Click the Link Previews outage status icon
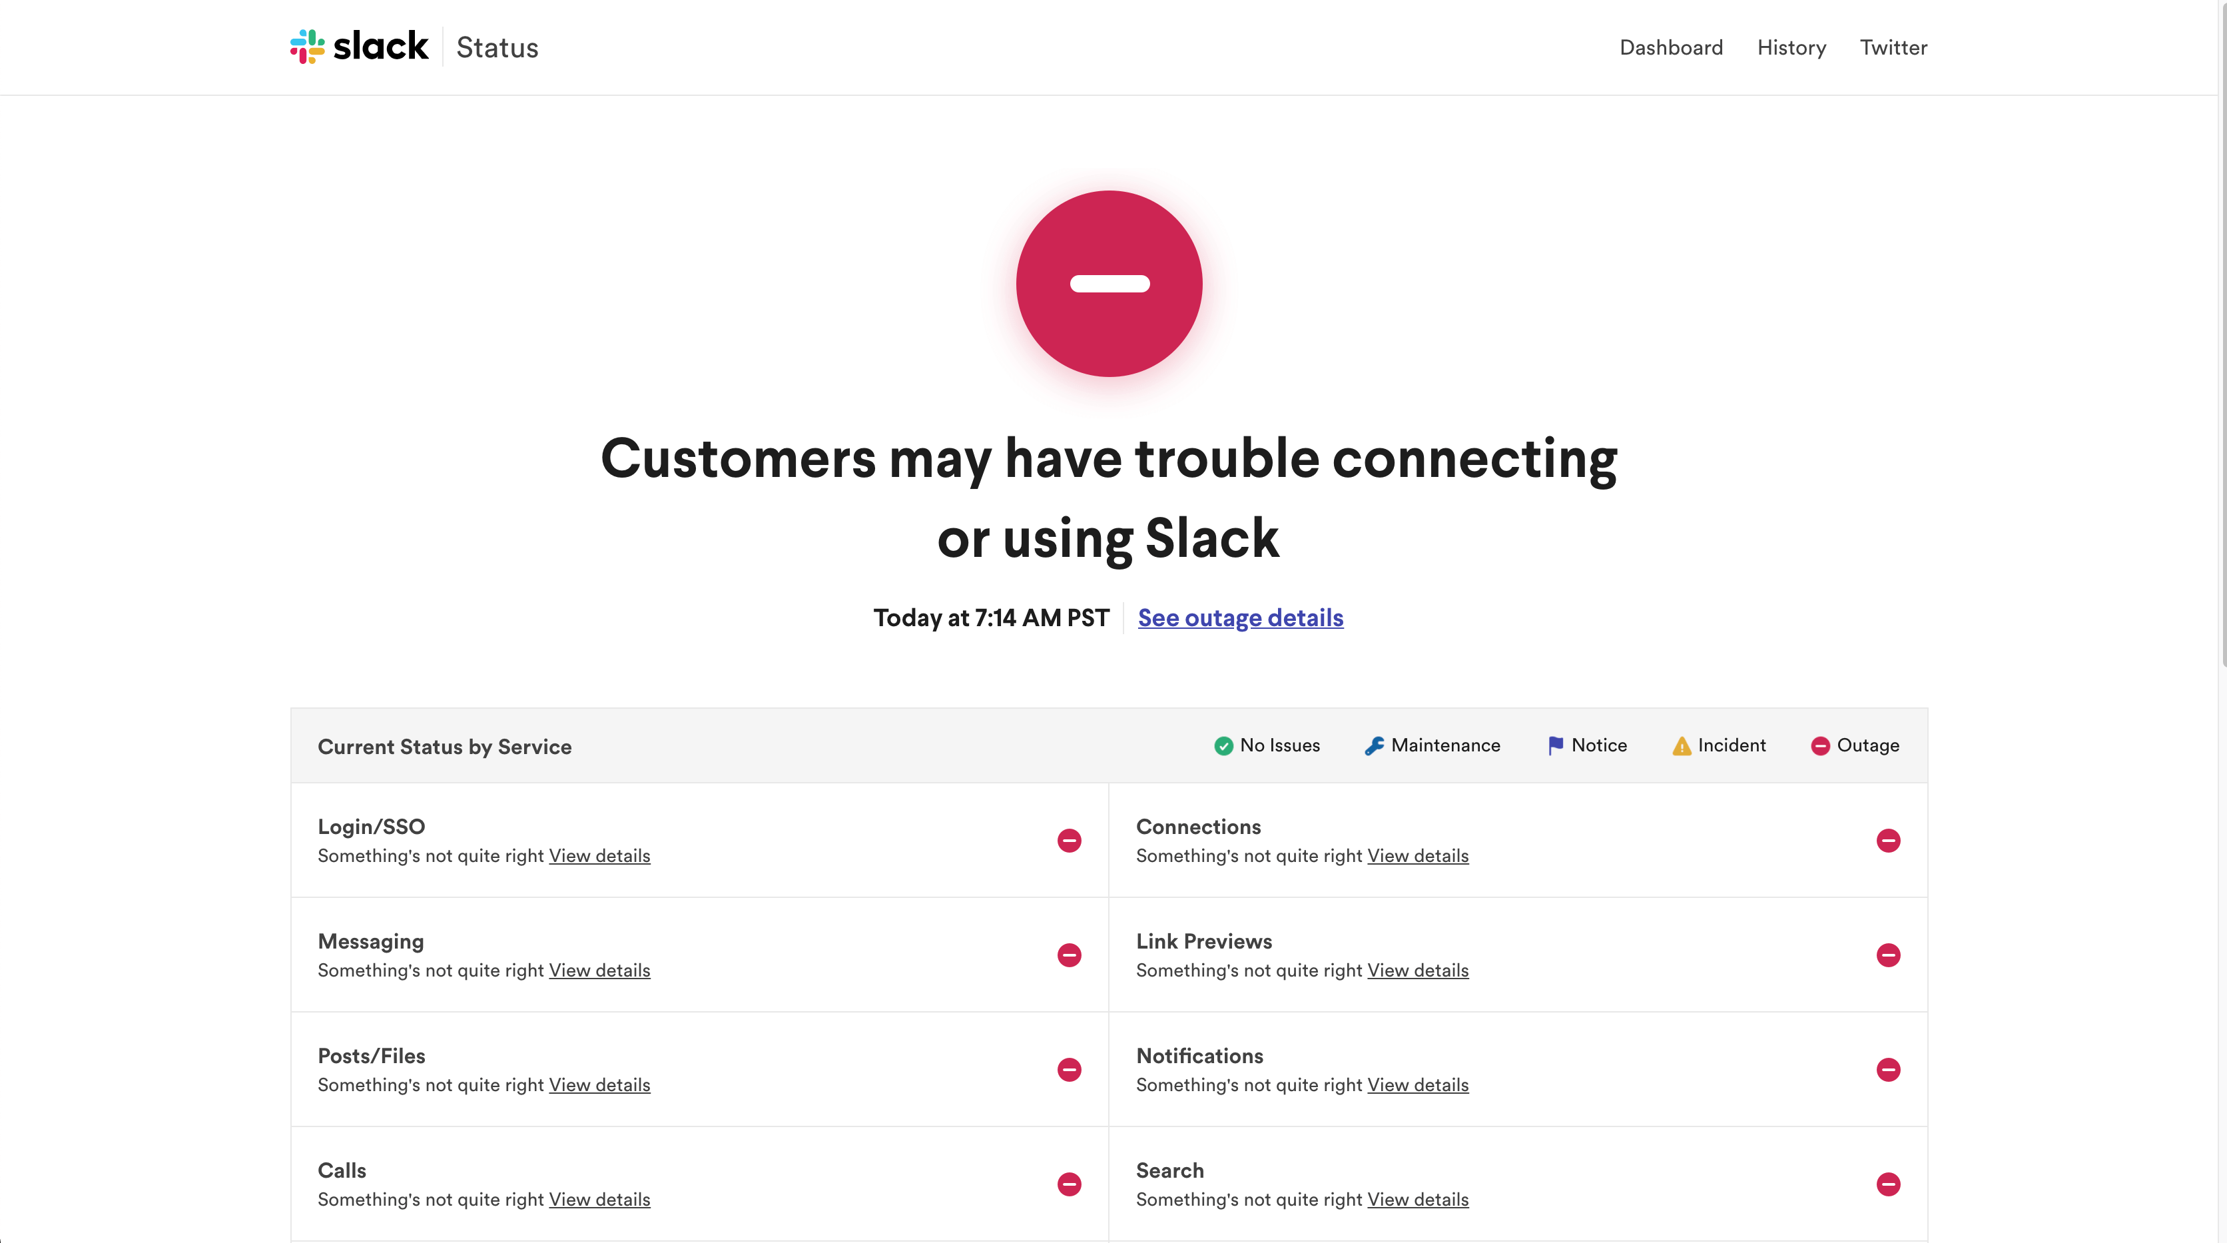The width and height of the screenshot is (2227, 1243). coord(1888,955)
